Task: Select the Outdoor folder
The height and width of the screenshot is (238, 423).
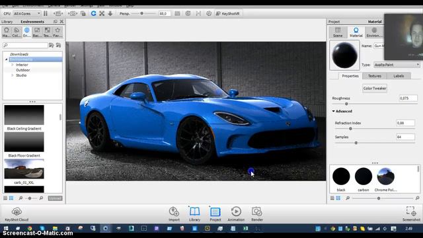Action: (x=22, y=70)
